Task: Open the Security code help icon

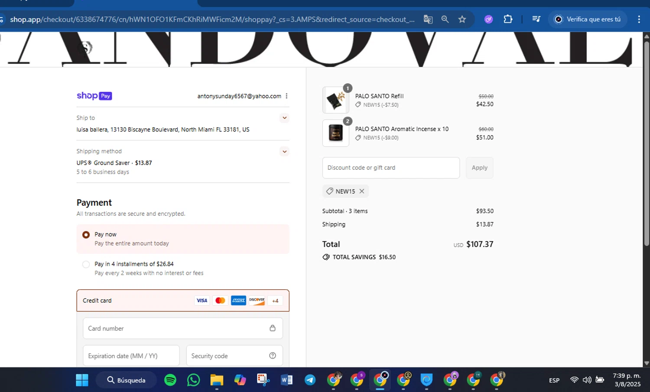Action: tap(273, 356)
